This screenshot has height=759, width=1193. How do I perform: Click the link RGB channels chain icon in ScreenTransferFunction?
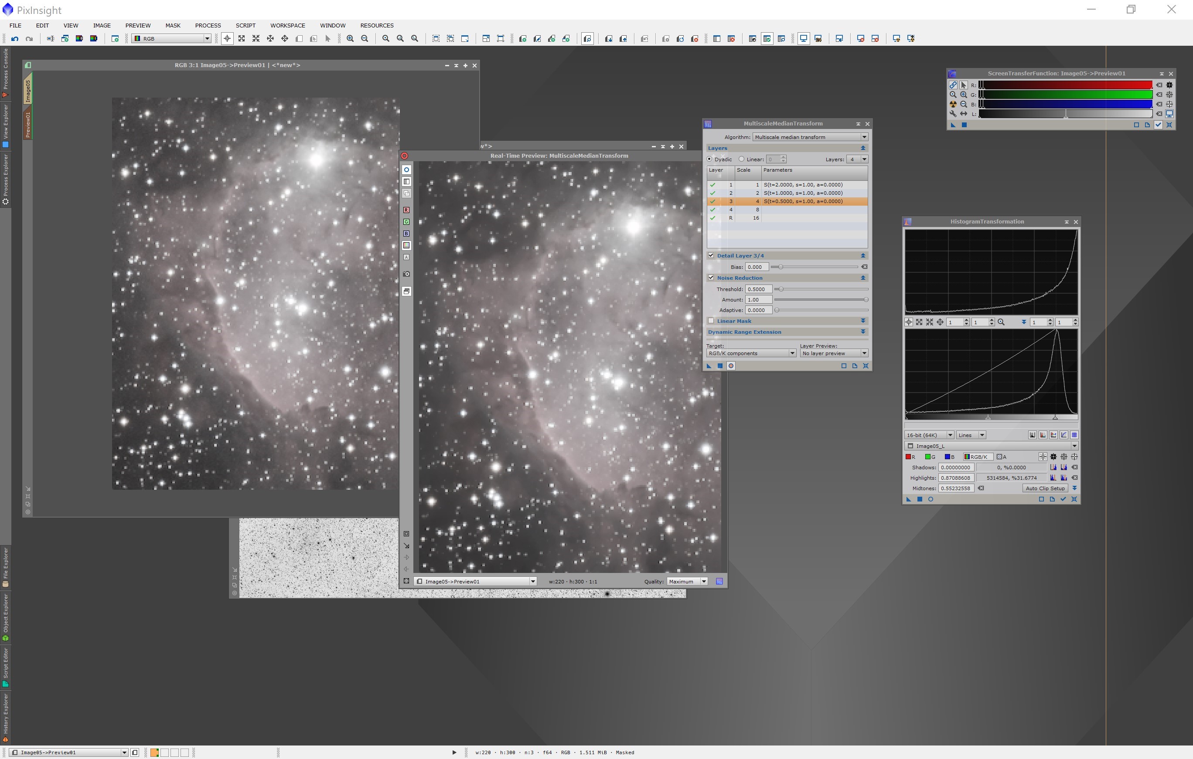(953, 85)
